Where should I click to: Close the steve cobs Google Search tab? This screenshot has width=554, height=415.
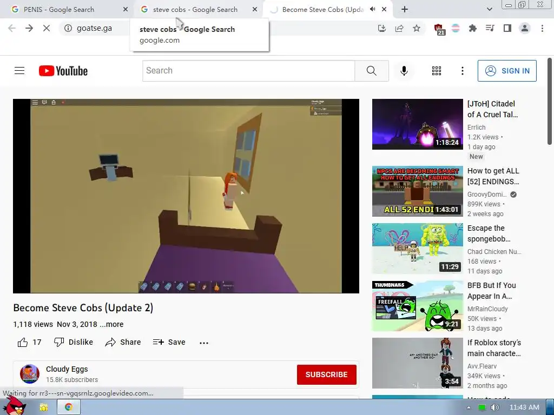pyautogui.click(x=255, y=10)
